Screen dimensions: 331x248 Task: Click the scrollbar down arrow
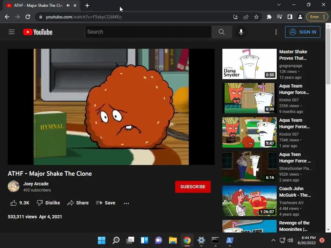pos(328,230)
